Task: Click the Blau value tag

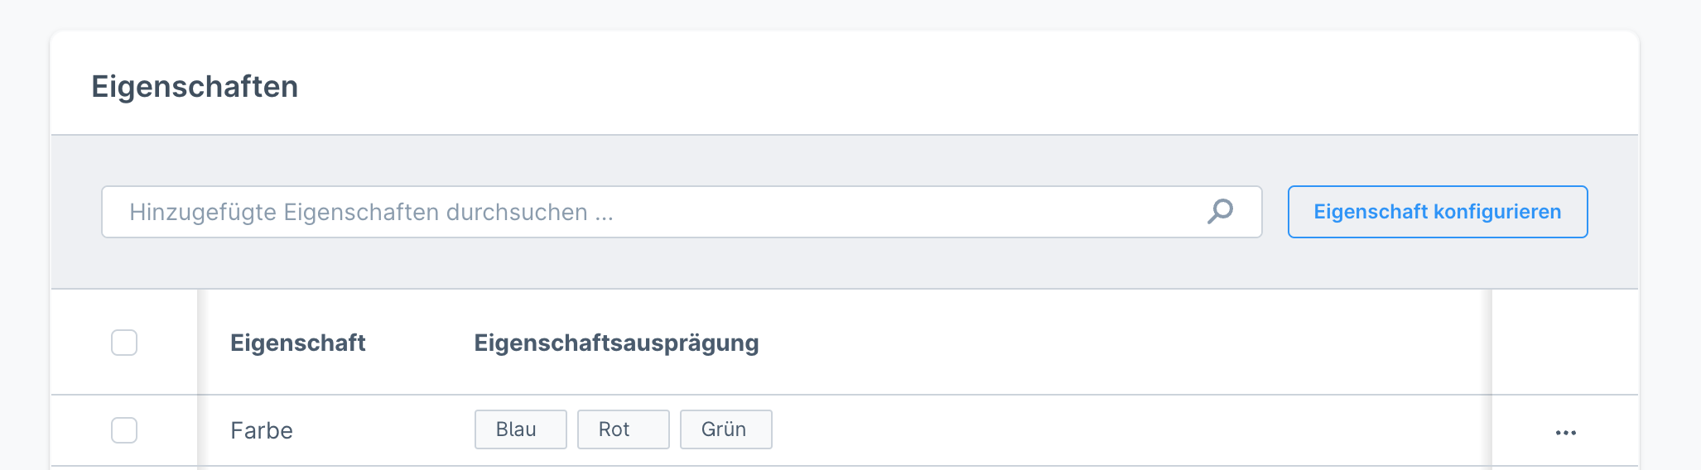Action: 520,429
